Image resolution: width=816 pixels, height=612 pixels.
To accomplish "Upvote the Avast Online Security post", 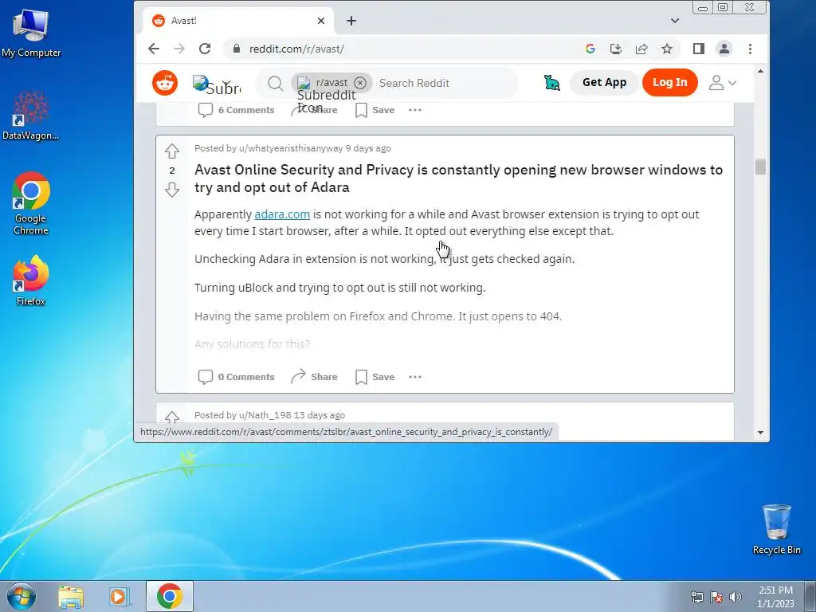I will [172, 151].
